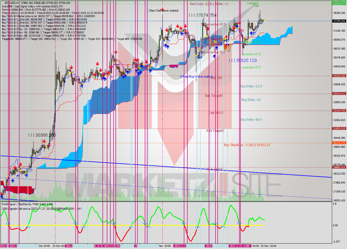Click the '2023.11.21 12:00' time axis marker
The width and height of the screenshot is (347, 249).
(240, 246)
